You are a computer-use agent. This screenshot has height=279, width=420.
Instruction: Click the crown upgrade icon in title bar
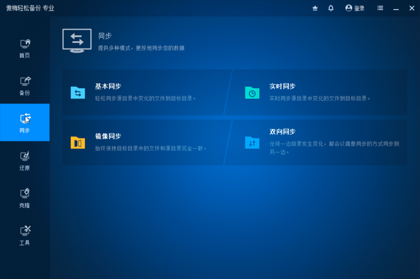(315, 8)
